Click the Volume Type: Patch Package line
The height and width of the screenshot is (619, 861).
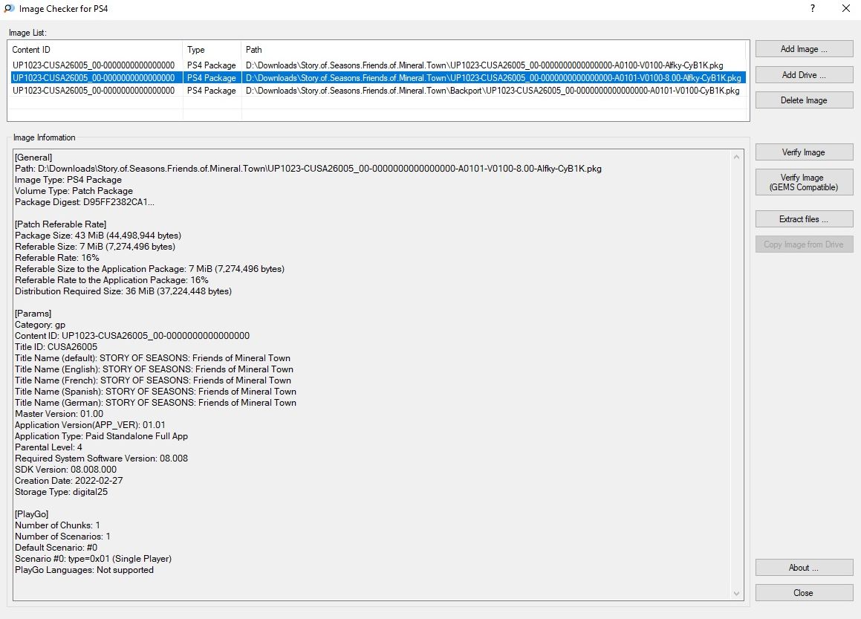click(x=74, y=190)
